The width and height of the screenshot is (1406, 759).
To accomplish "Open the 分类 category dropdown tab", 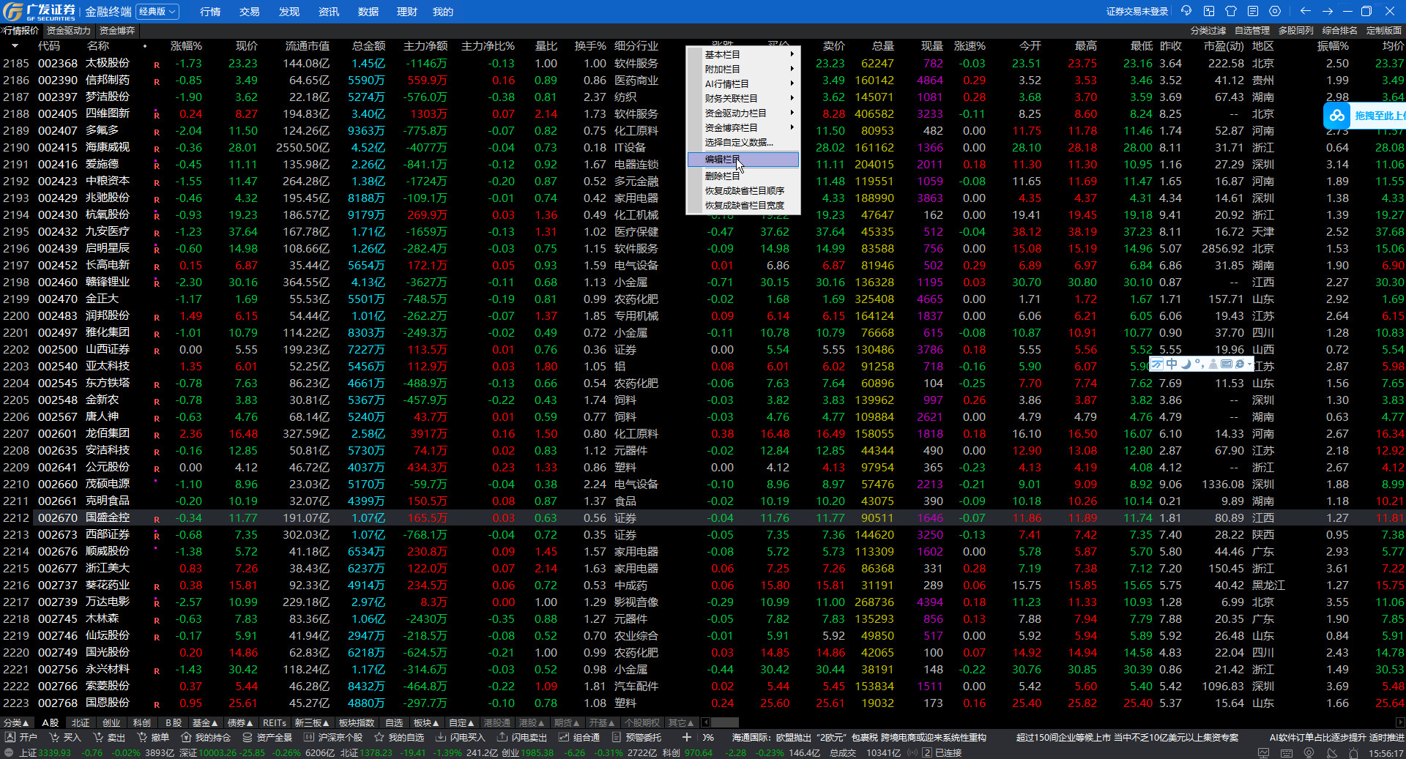I will (16, 723).
